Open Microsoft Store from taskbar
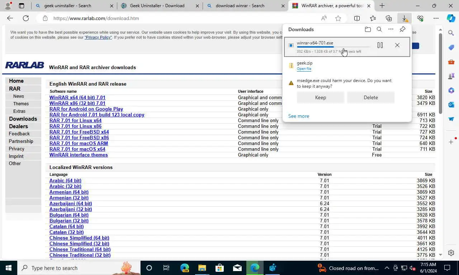 219,268
